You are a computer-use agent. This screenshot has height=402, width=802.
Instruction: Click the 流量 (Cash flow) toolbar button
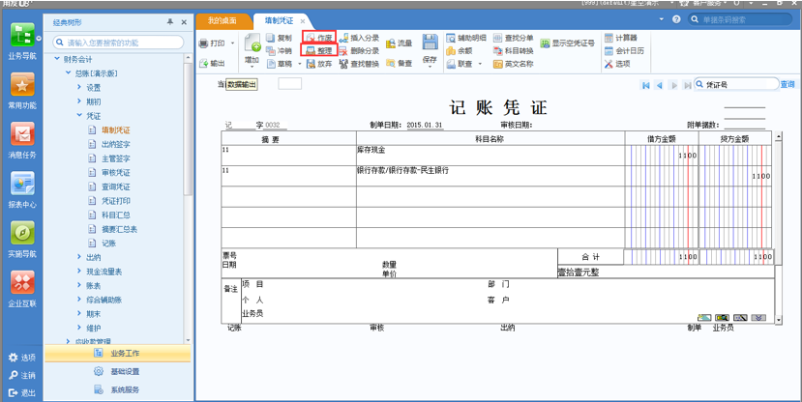399,43
